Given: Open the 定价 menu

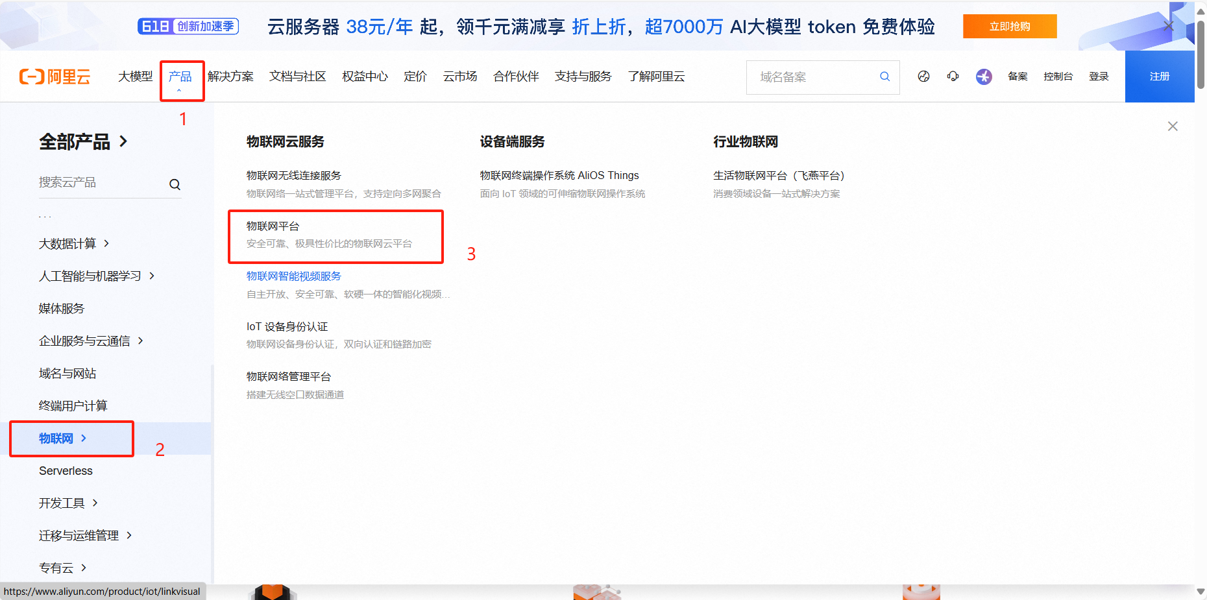Looking at the screenshot, I should click(x=415, y=77).
